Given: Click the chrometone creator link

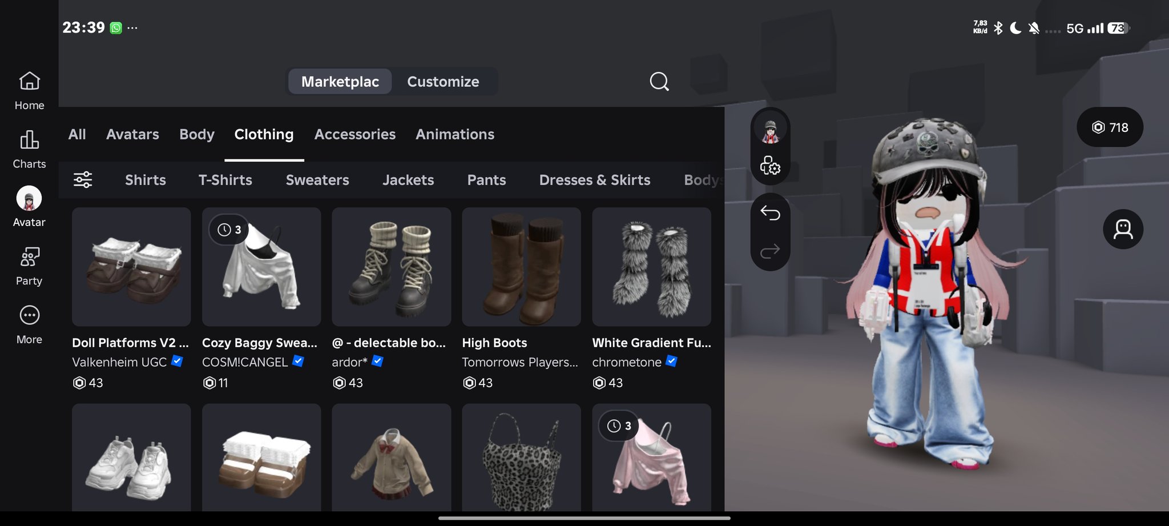Looking at the screenshot, I should tap(627, 362).
